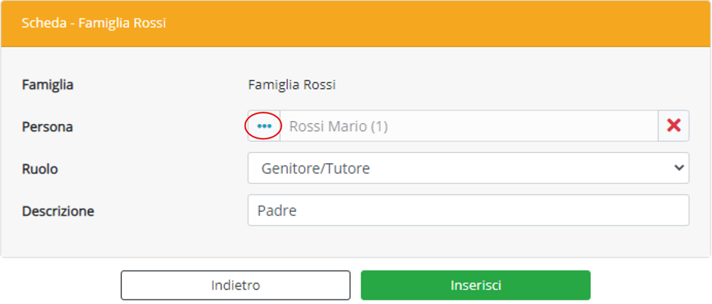
Task: Click the empty right side of Descrizione box
Action: click(567, 210)
